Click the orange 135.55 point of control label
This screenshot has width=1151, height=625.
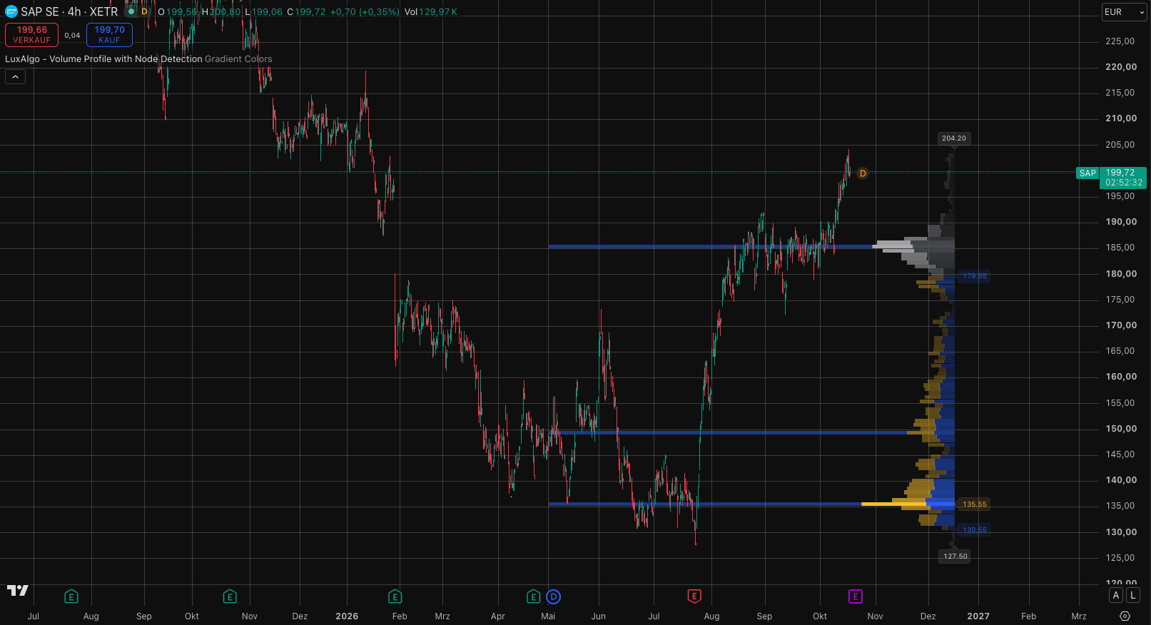click(x=975, y=504)
